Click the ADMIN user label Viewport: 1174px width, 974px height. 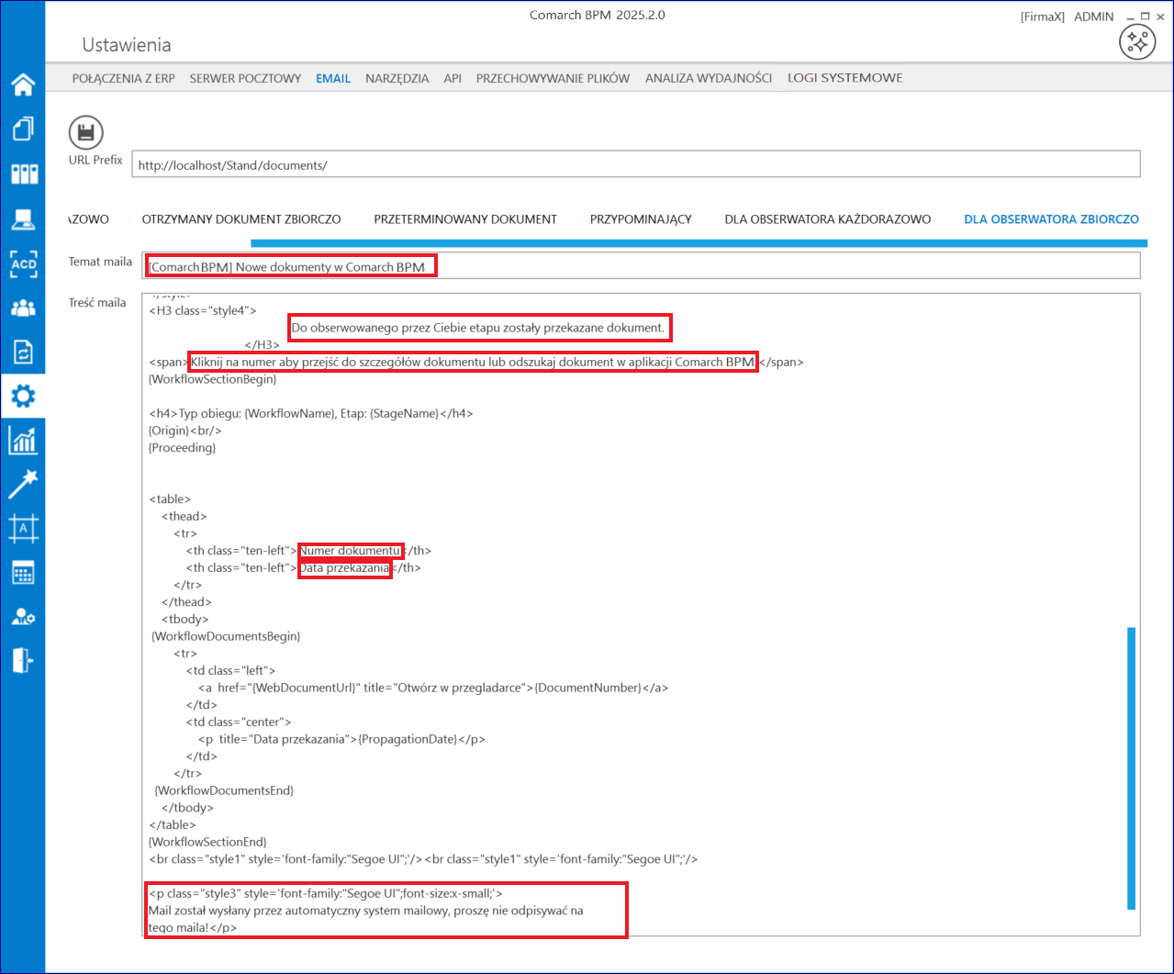(1094, 17)
